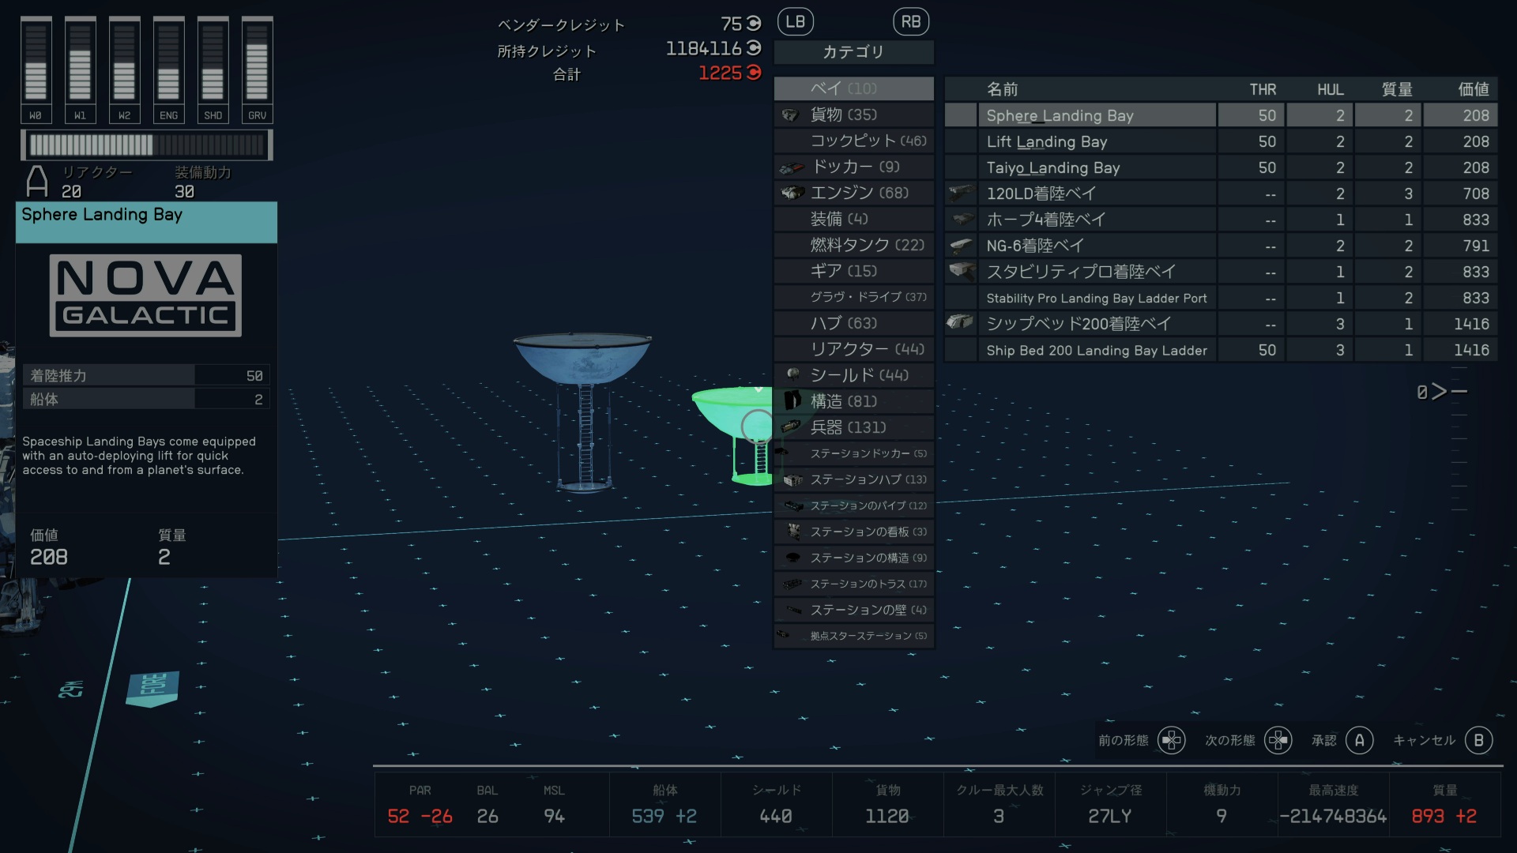1517x853 pixels.
Task: Select シップベッド200着陸ベイ in the list
Action: (x=1221, y=324)
